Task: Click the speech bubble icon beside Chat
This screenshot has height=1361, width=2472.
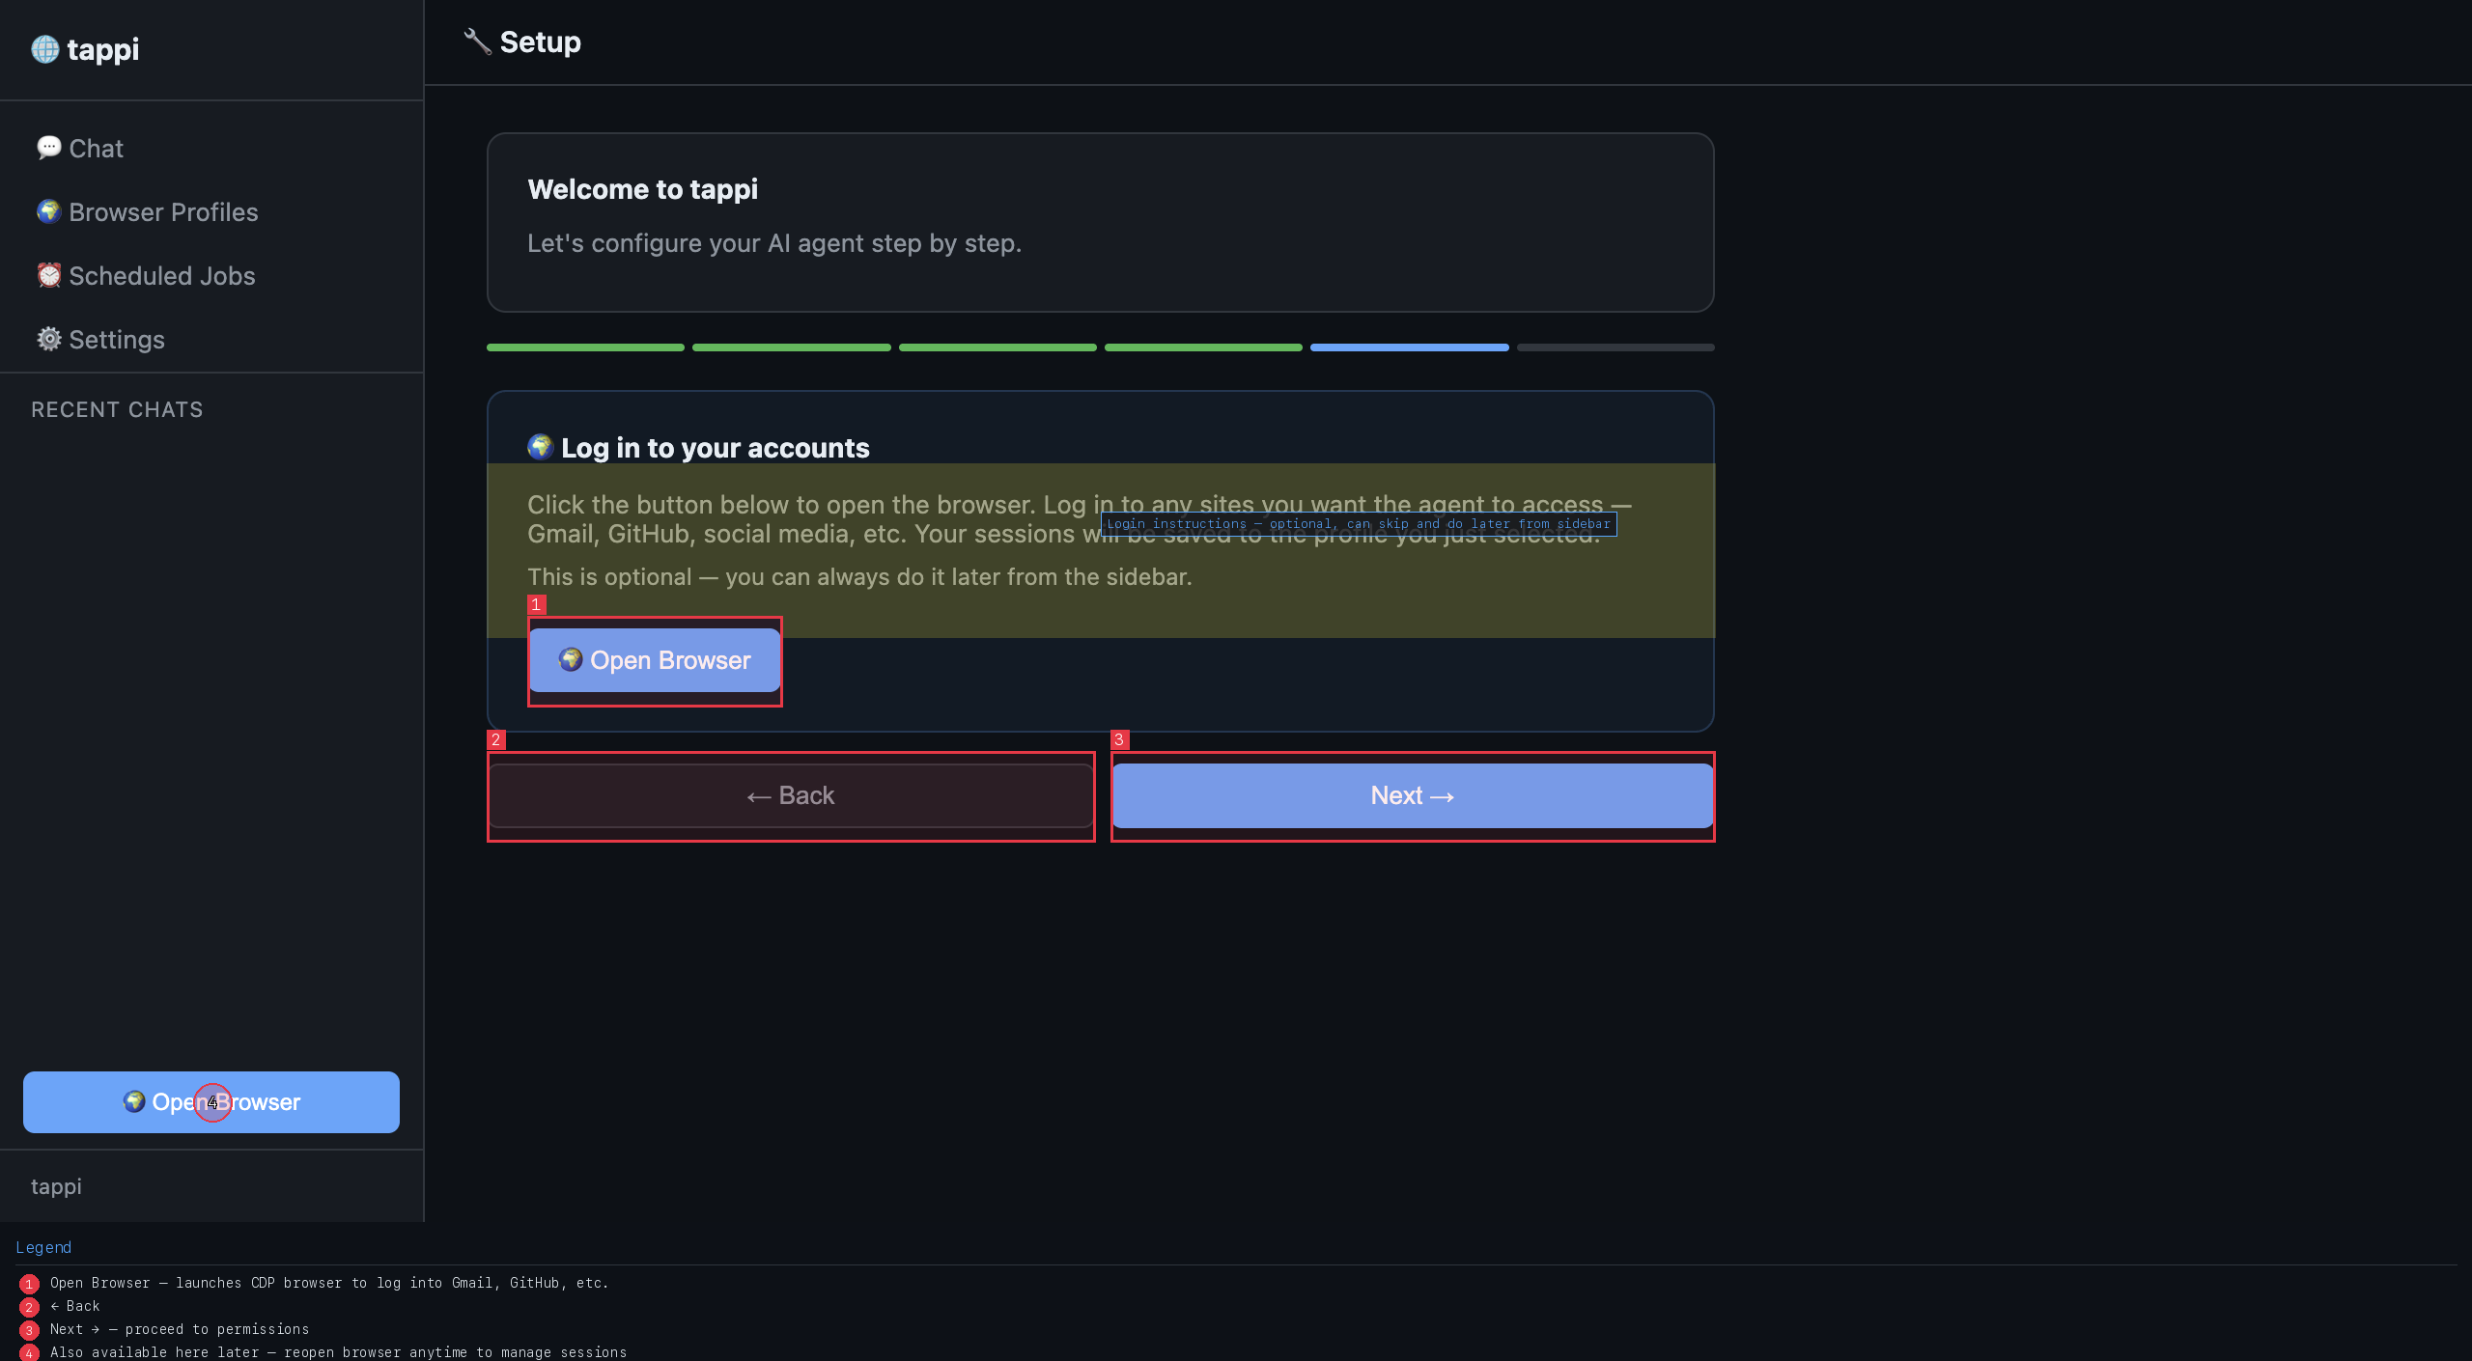Action: 49,148
